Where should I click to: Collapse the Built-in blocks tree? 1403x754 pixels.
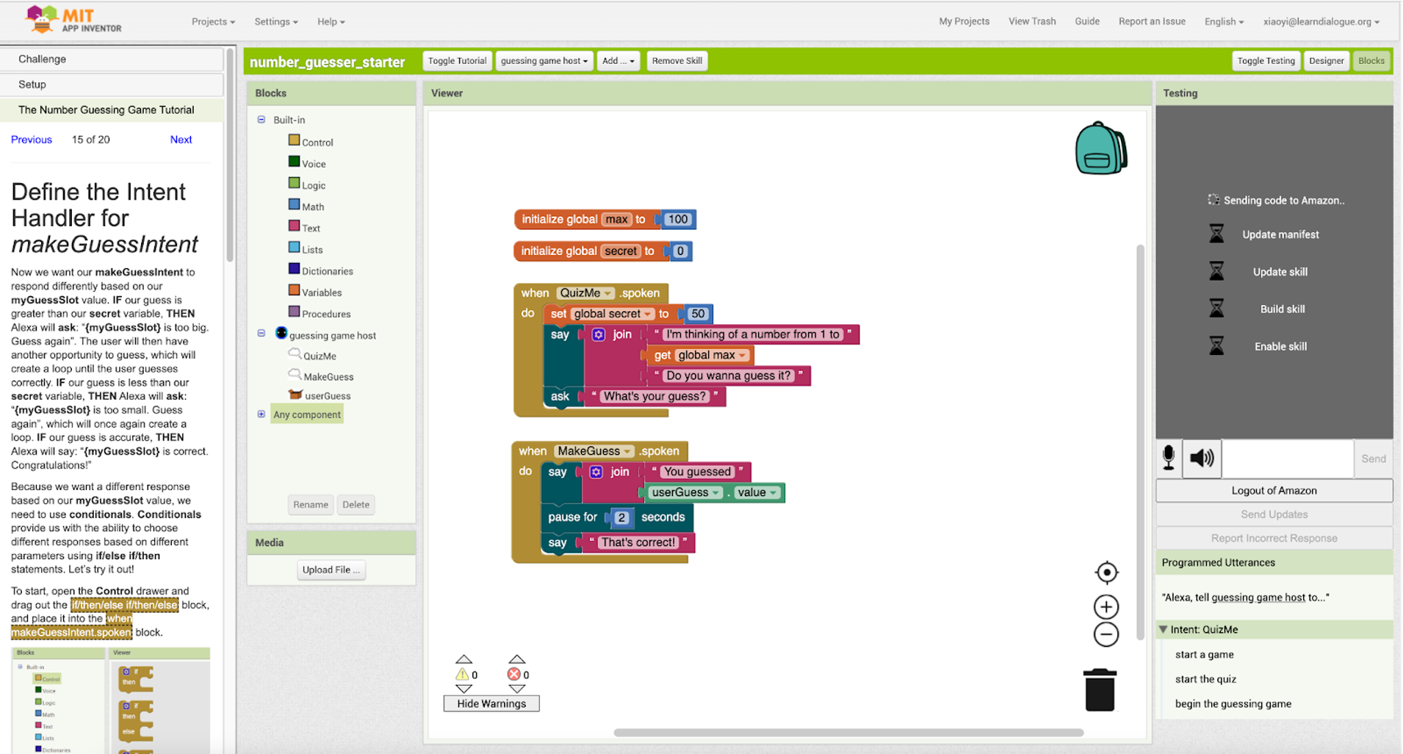coord(262,119)
